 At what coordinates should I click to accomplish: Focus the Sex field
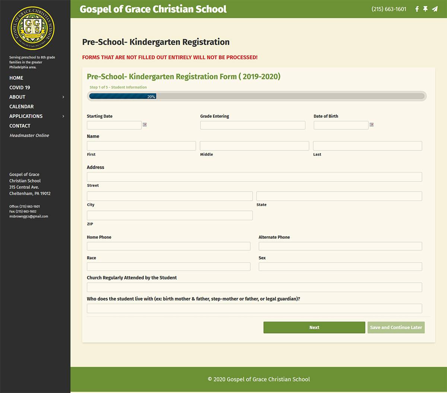click(x=340, y=267)
